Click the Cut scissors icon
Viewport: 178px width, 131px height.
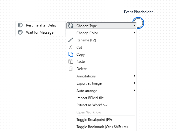pyautogui.click(x=71, y=47)
